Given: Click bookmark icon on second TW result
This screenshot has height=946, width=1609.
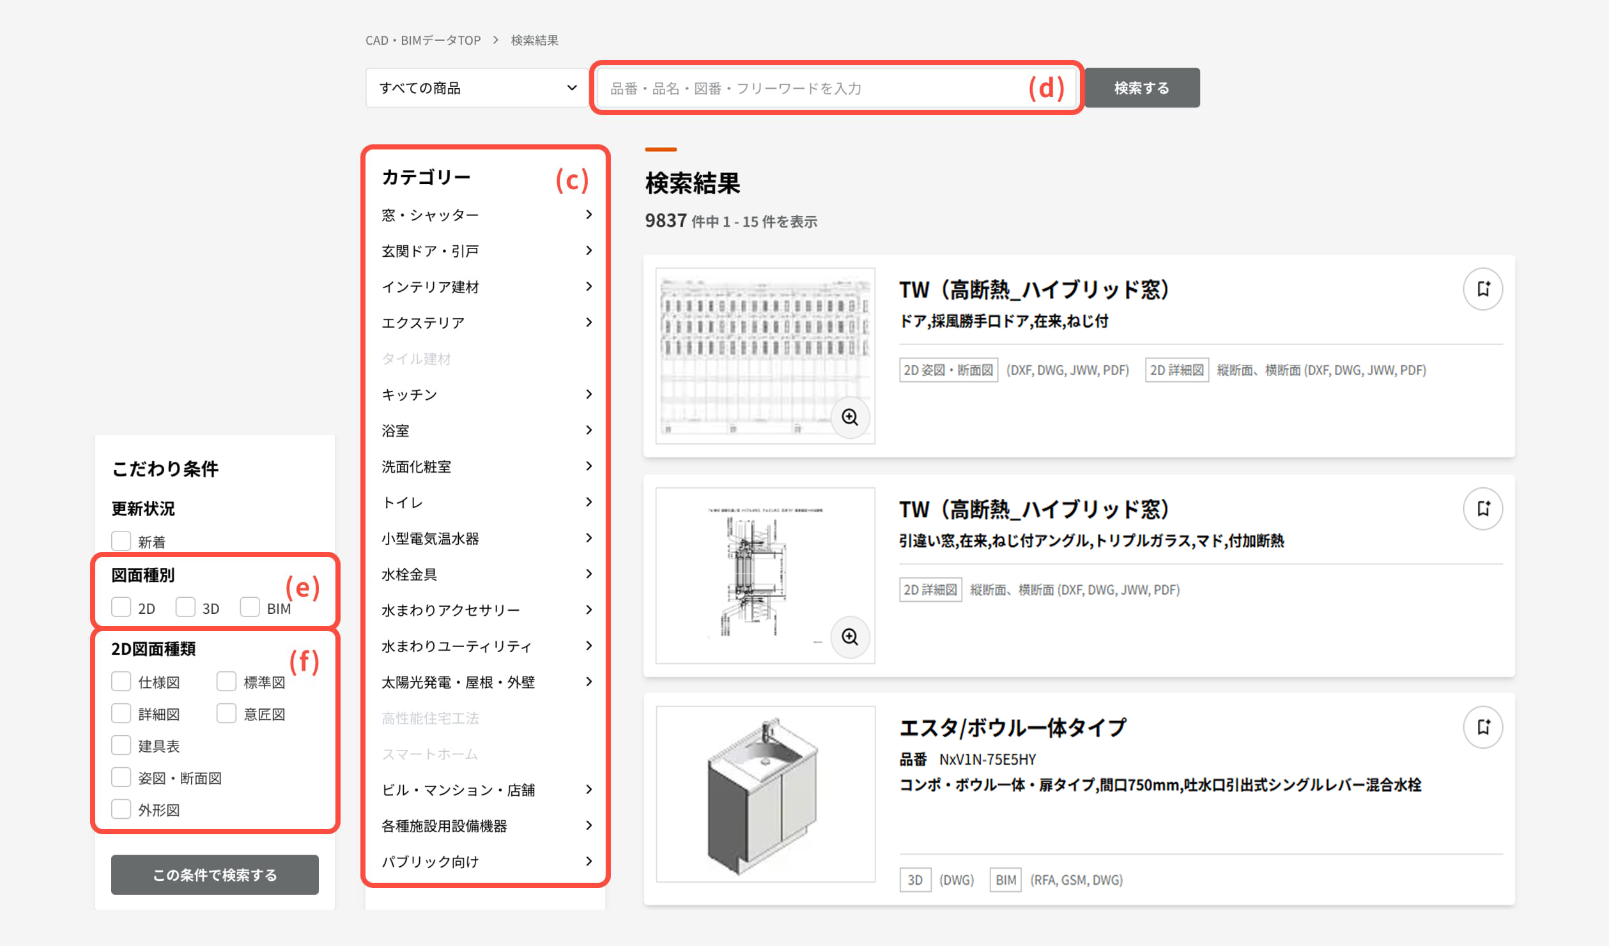Looking at the screenshot, I should [x=1482, y=508].
